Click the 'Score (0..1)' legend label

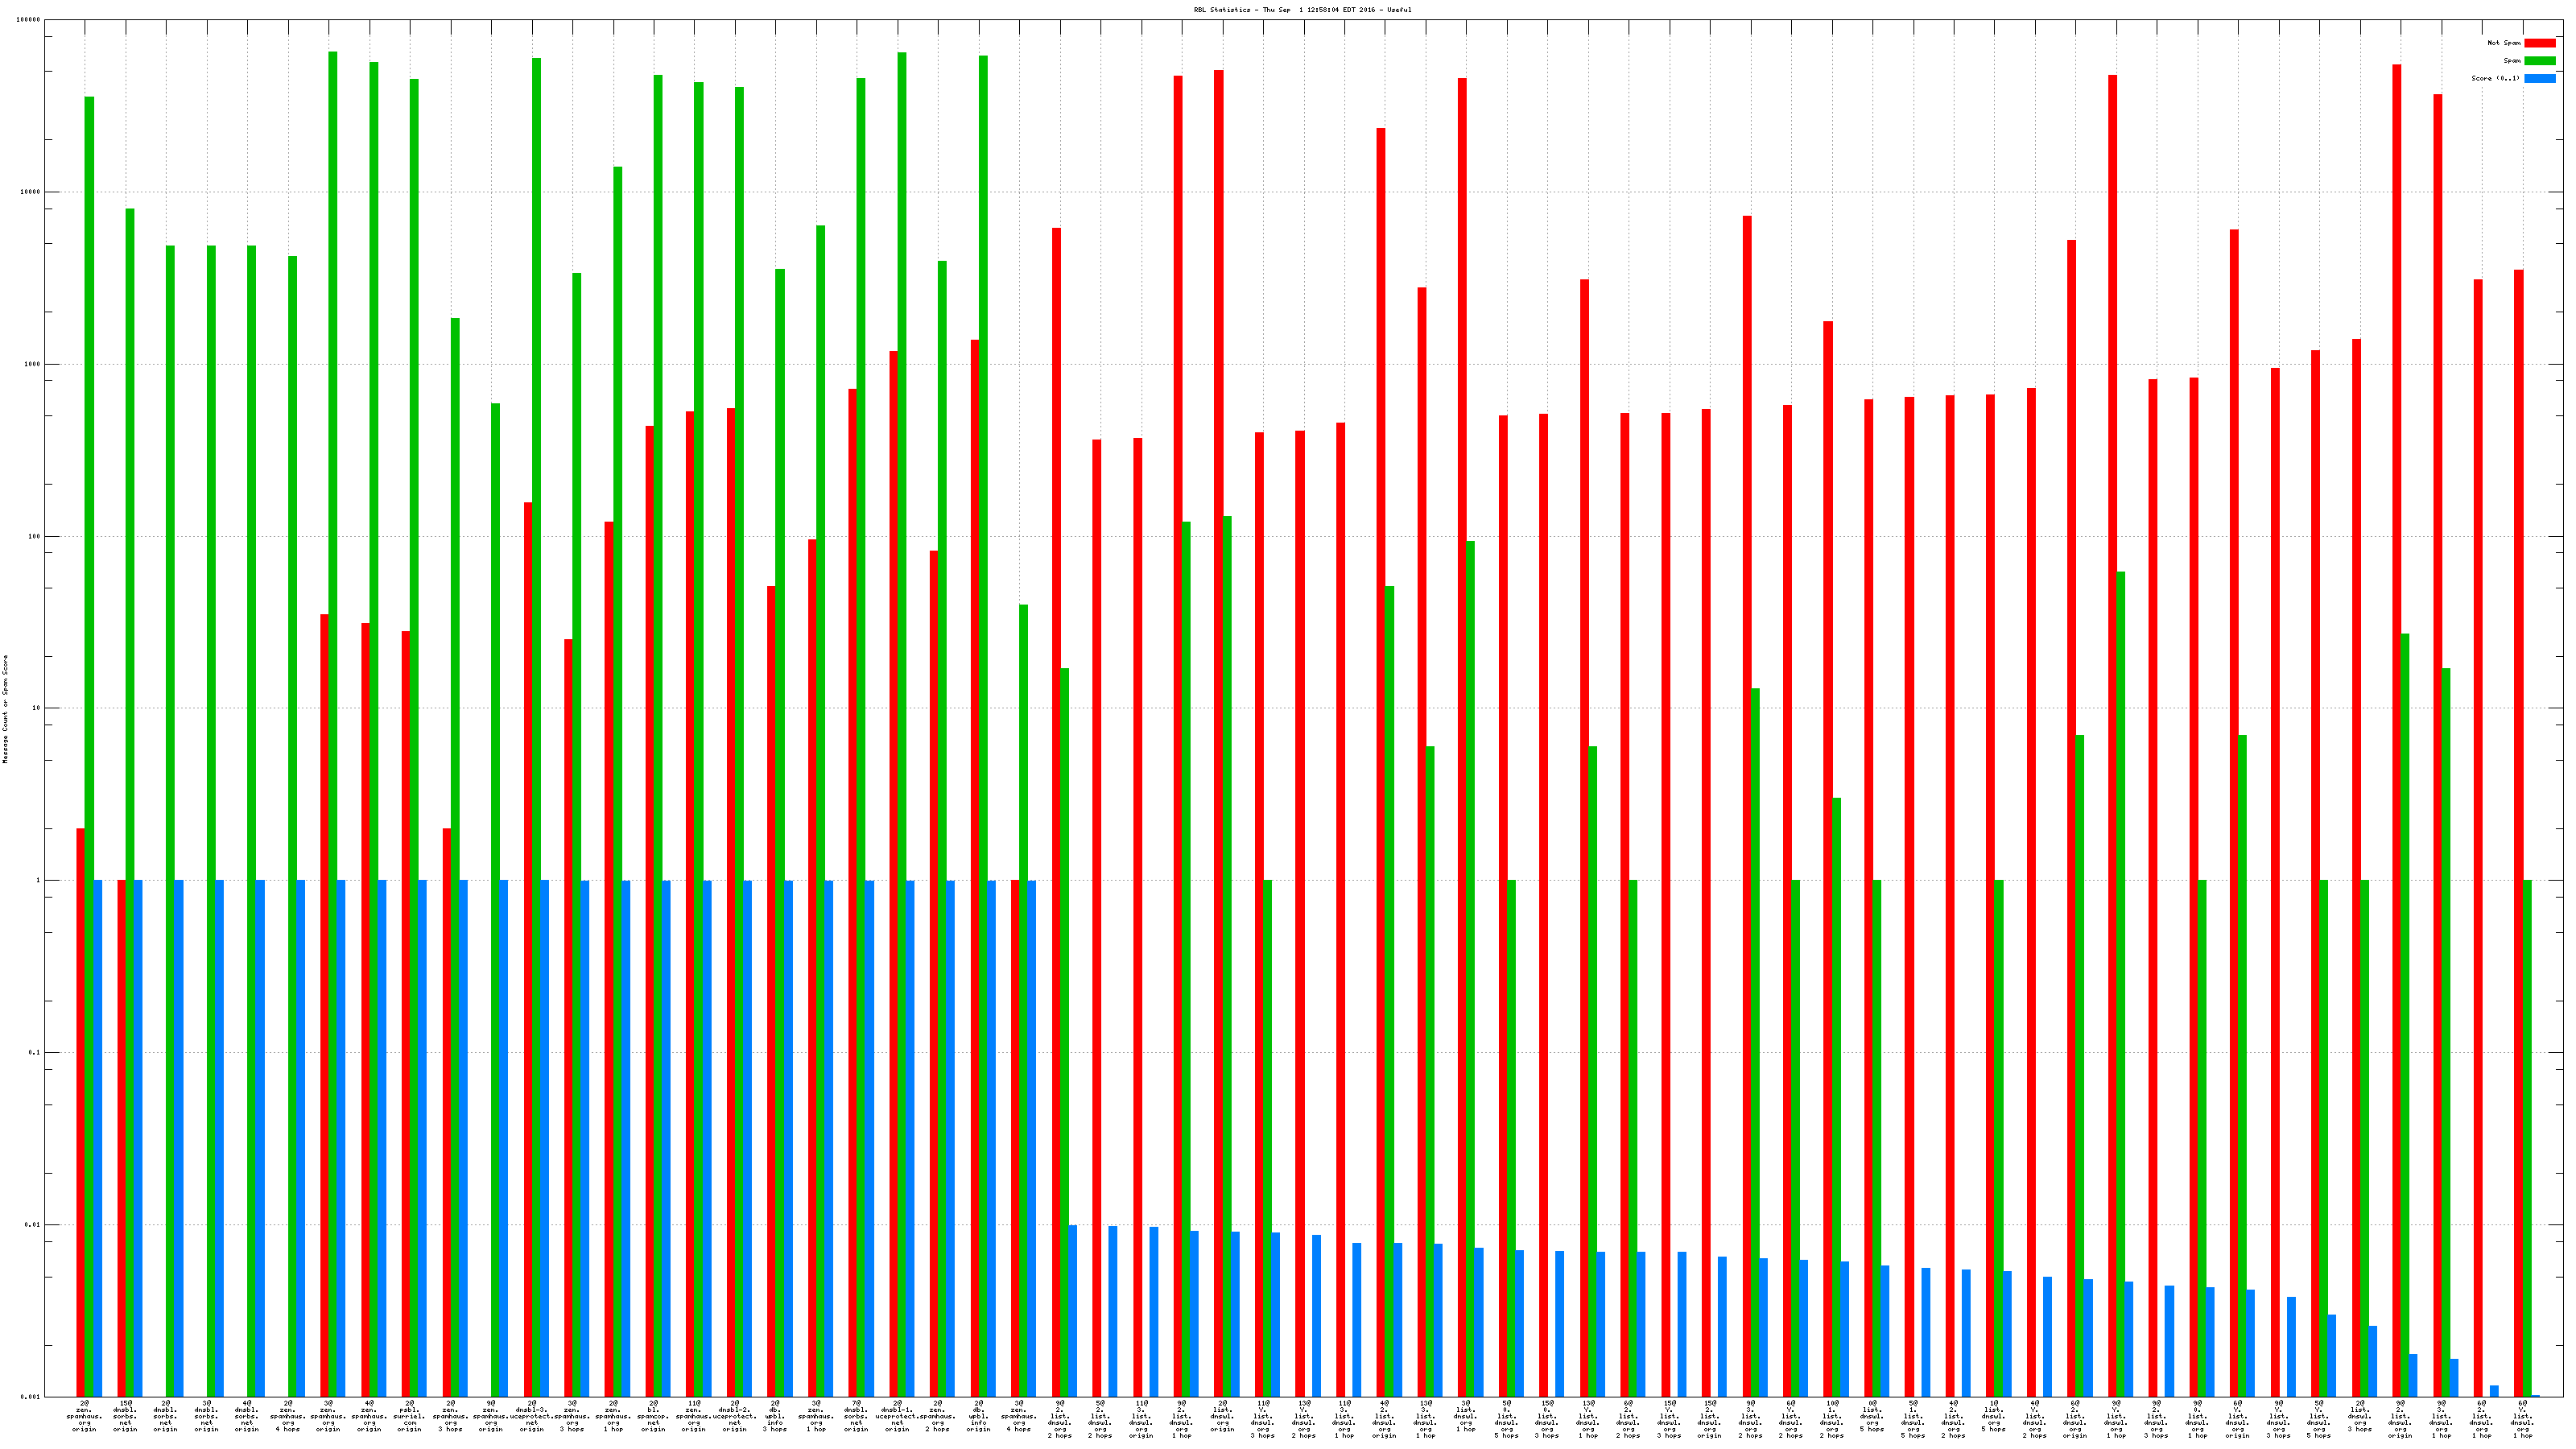point(2495,78)
